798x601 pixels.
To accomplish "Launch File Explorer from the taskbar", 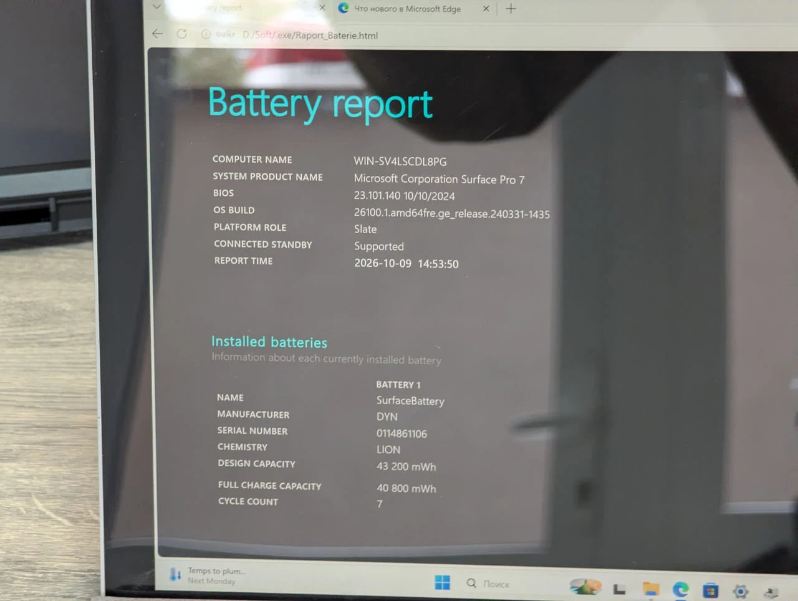I will pos(651,589).
